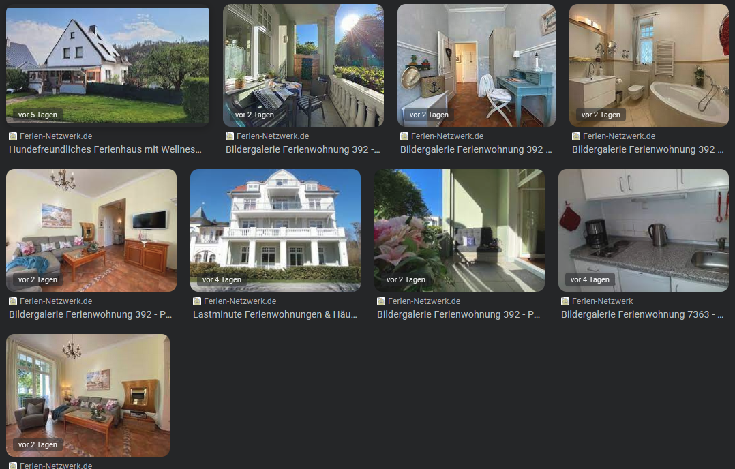The width and height of the screenshot is (735, 469).
Task: Click Ferien-Netzwerk.de source below bottom living room
Action: click(x=56, y=466)
